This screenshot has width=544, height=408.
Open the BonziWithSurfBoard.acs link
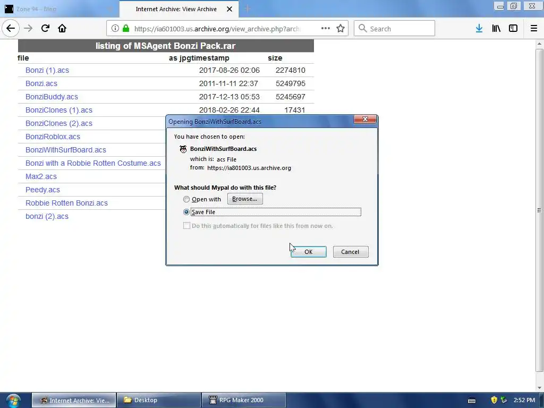click(66, 150)
